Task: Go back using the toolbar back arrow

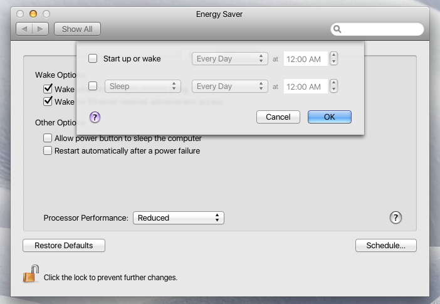Action: [24, 29]
